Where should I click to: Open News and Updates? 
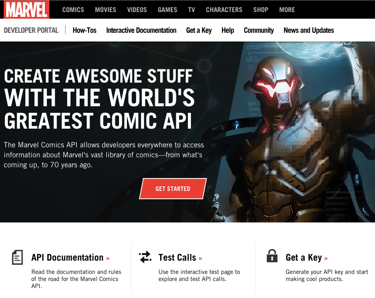coord(309,30)
